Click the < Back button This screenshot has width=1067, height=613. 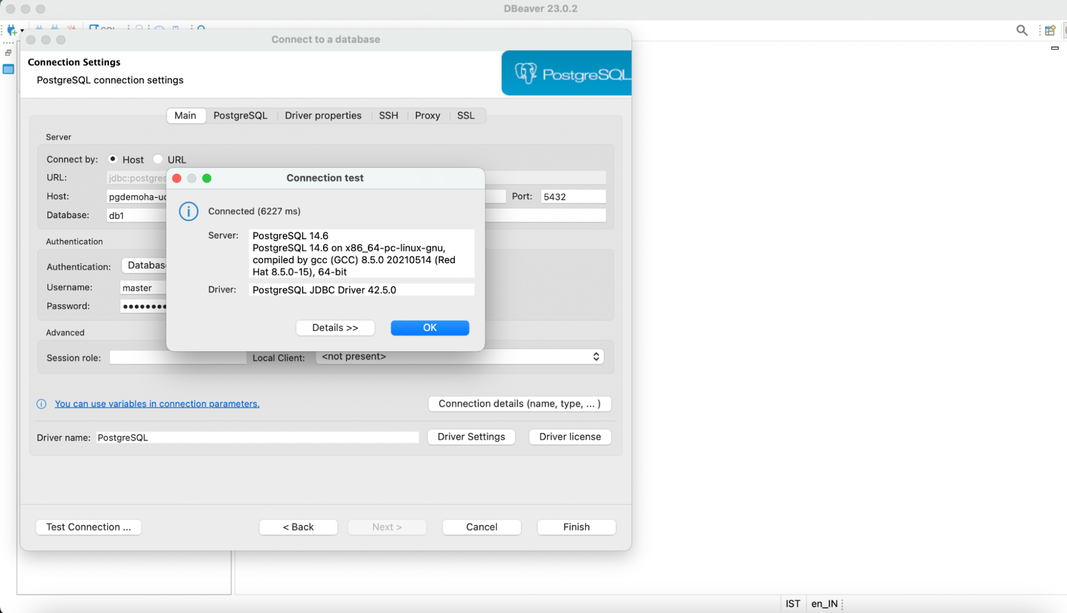click(x=298, y=527)
